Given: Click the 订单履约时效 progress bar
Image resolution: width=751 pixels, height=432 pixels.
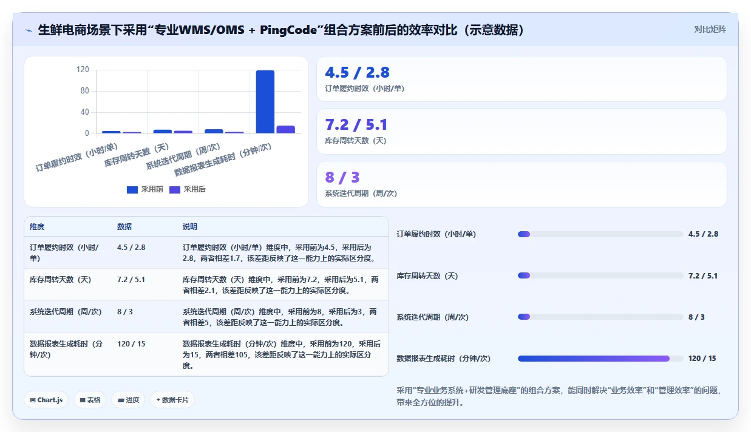Looking at the screenshot, I should [x=600, y=234].
